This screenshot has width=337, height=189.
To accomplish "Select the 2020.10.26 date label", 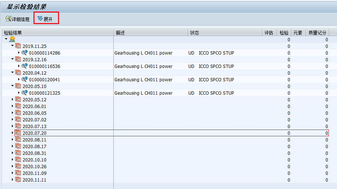I will (35, 166).
